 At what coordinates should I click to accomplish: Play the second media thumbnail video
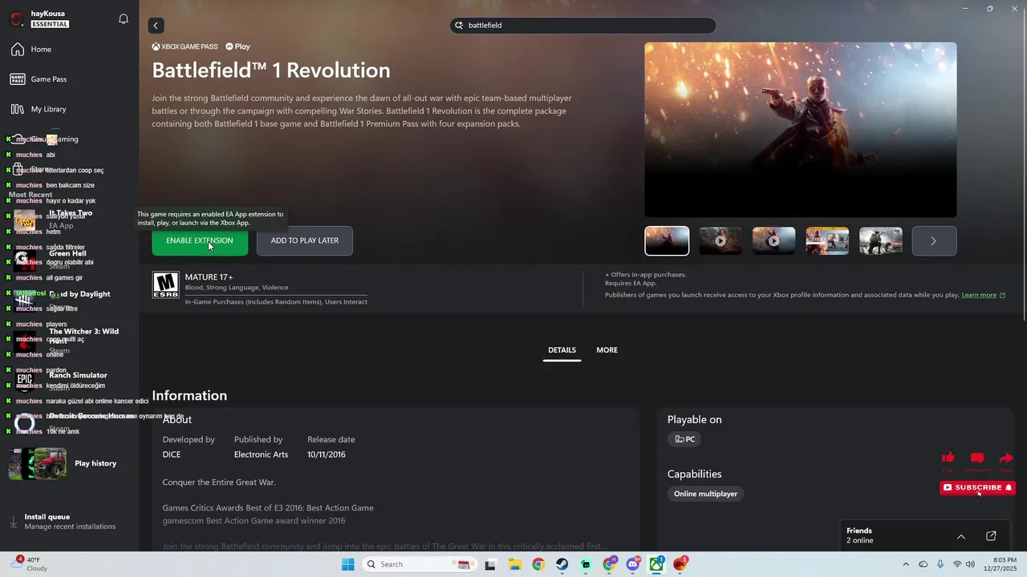[x=721, y=240]
